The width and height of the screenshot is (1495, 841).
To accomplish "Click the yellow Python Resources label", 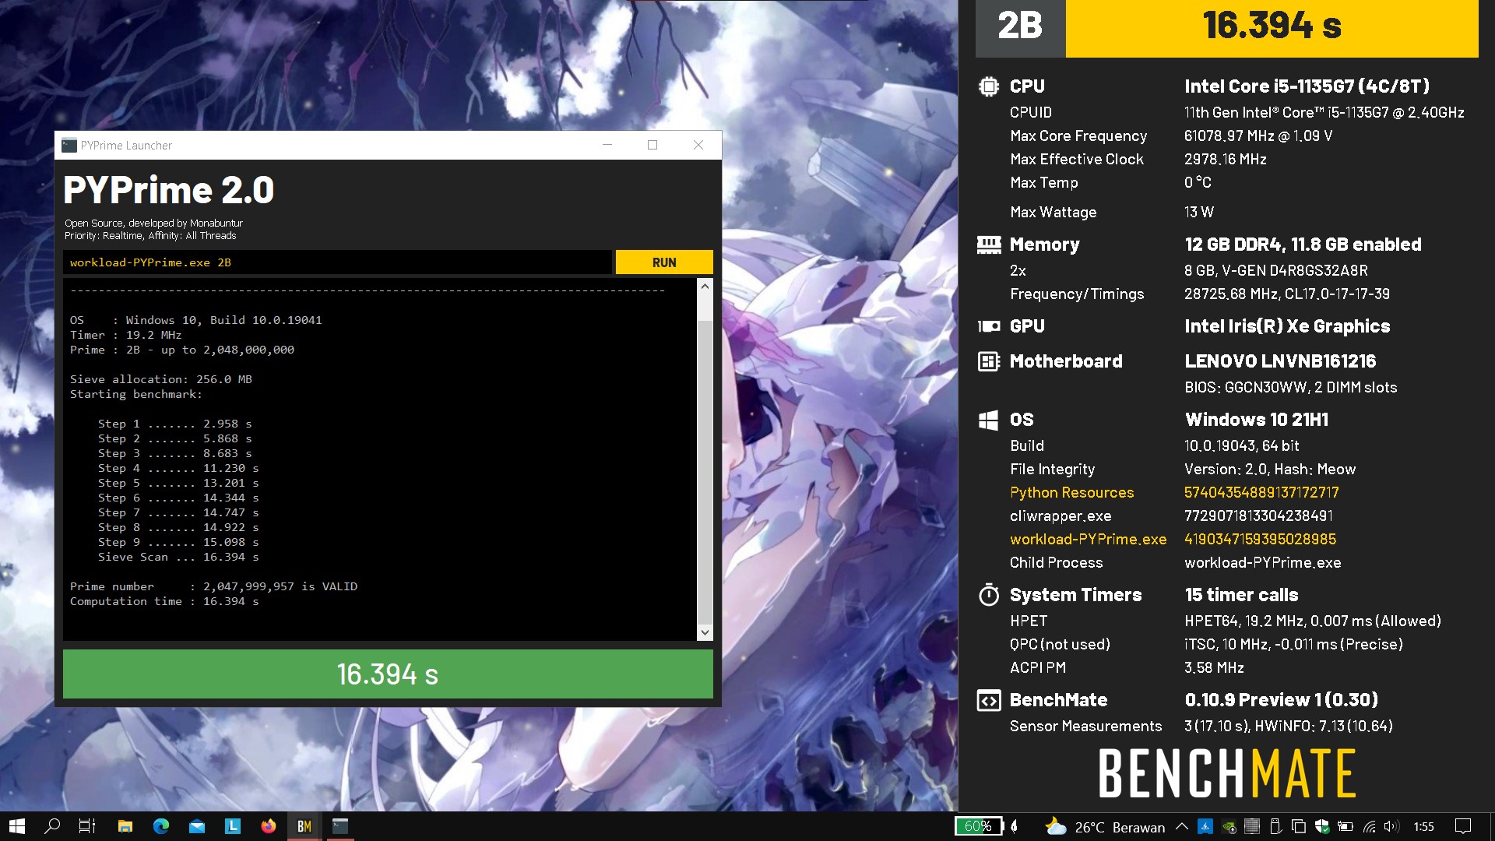I will [x=1071, y=492].
